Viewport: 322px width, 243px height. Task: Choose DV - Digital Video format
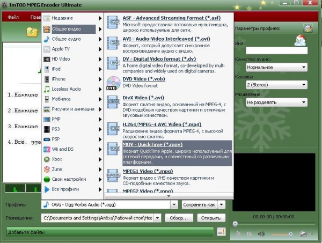pyautogui.click(x=159, y=59)
